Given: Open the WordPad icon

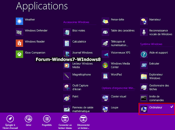Looking at the screenshot, I should click(x=105, y=76).
